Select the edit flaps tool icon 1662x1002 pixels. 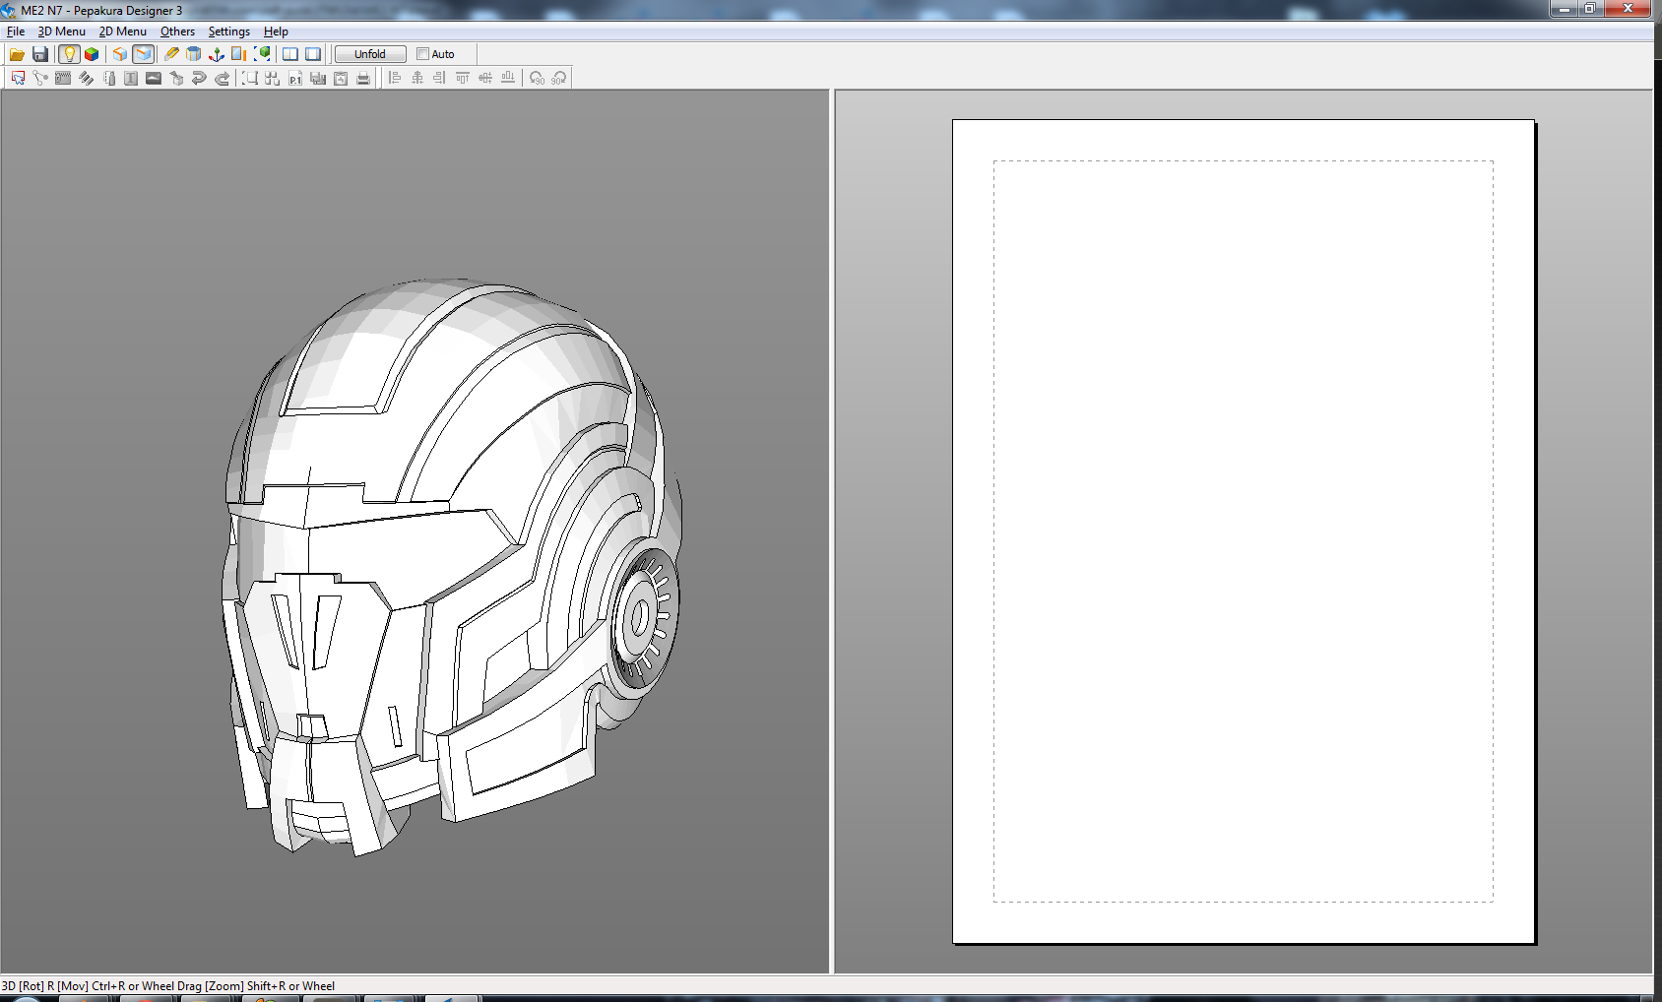tap(63, 78)
